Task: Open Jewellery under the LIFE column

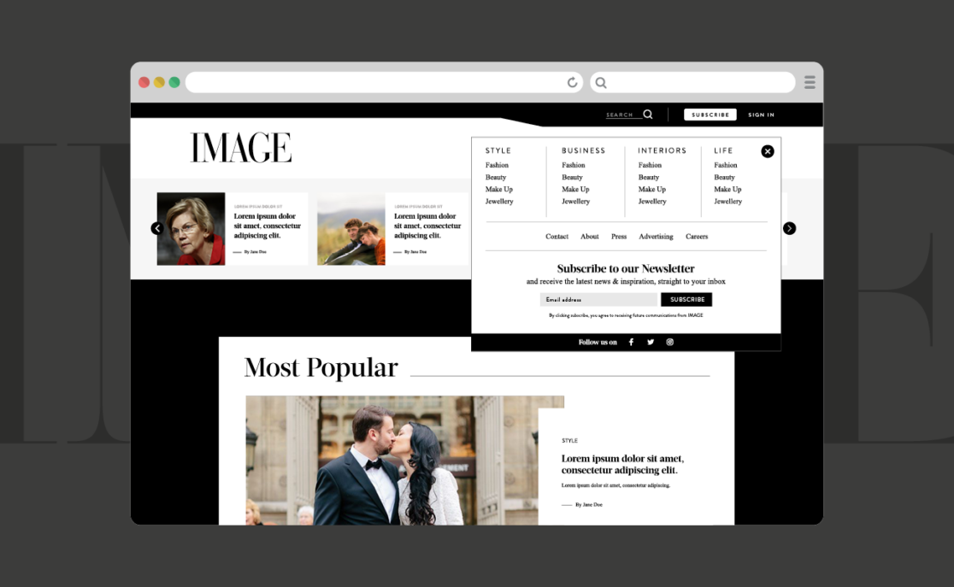Action: point(727,202)
